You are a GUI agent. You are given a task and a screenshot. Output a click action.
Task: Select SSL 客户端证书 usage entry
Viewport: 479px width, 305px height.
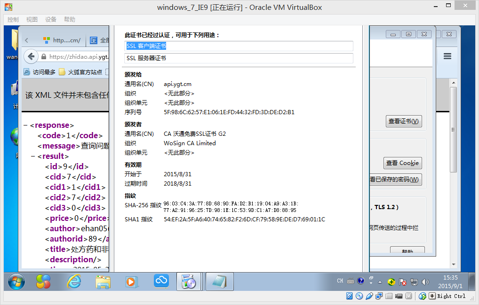[239, 46]
